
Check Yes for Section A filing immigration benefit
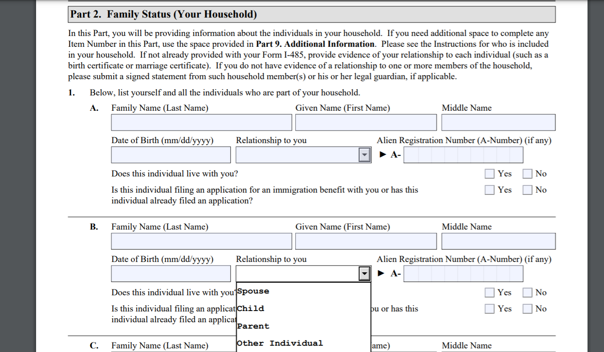[x=490, y=190]
